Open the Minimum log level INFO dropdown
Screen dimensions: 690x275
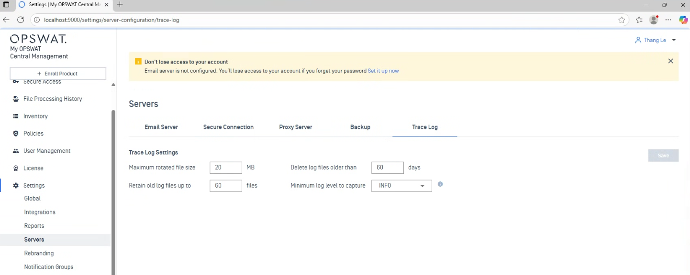[401, 186]
